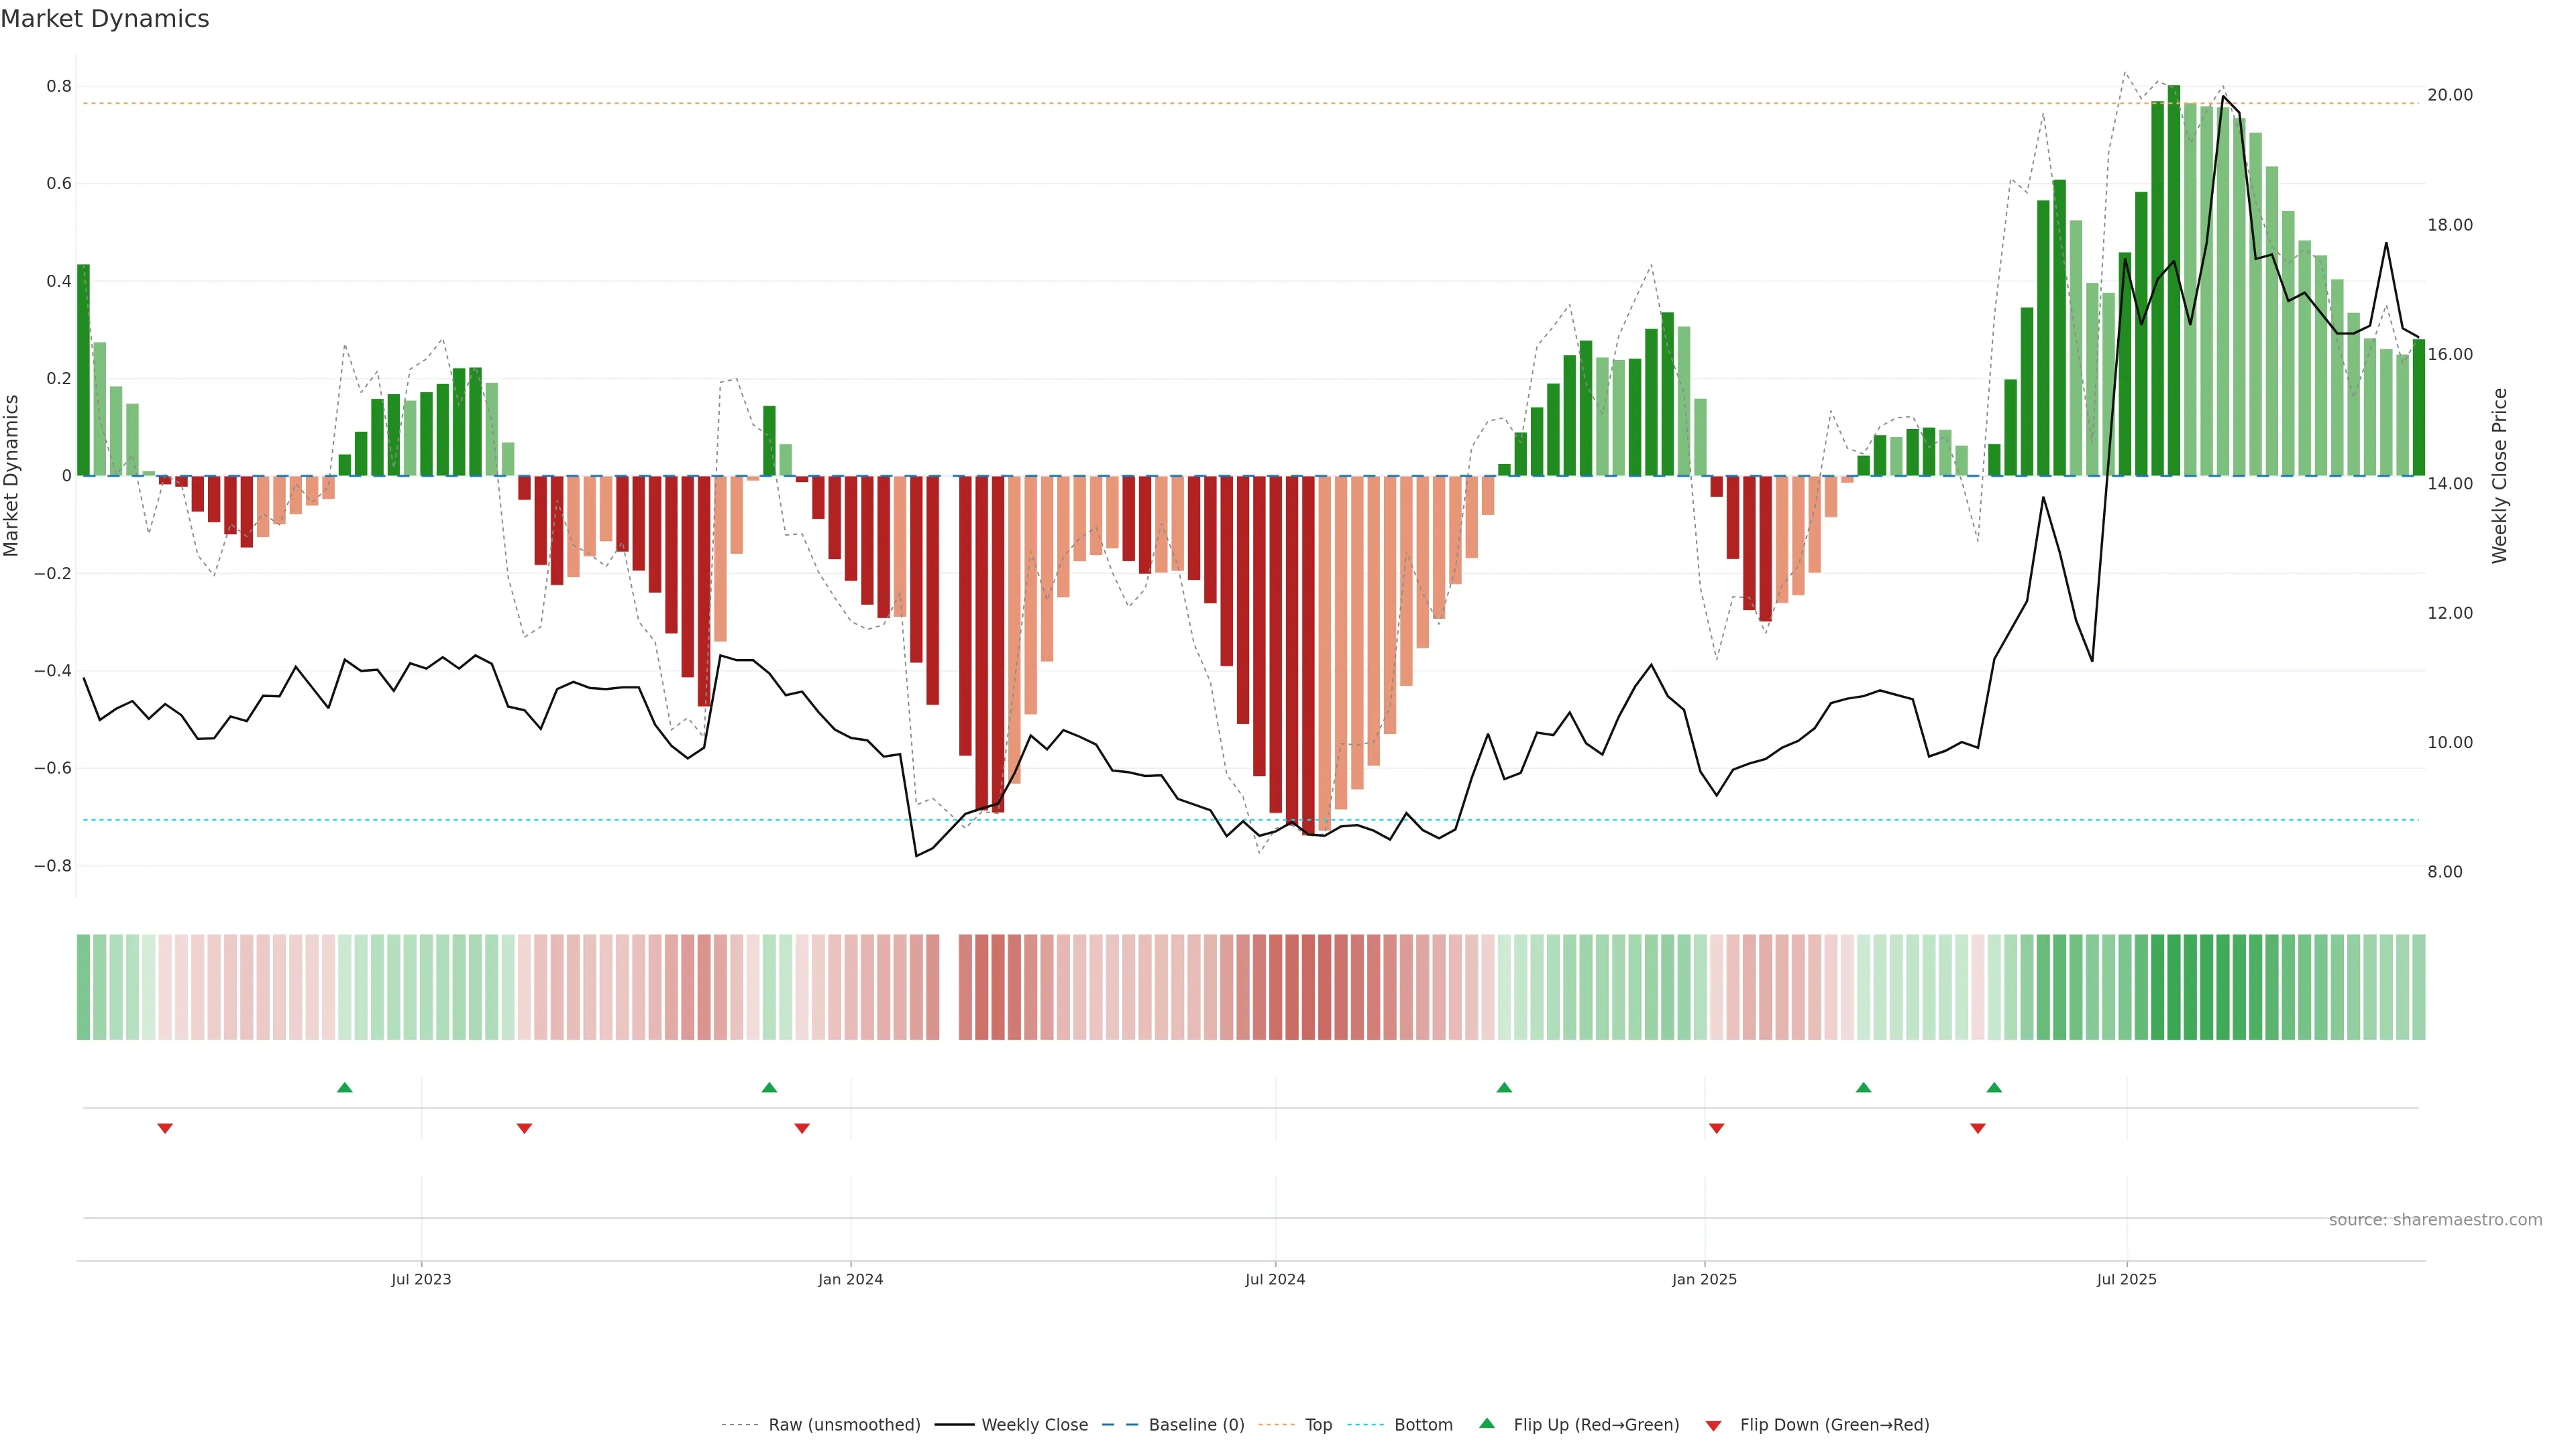Click the last green flip-up marker
2576x1448 pixels.
tap(1994, 1087)
